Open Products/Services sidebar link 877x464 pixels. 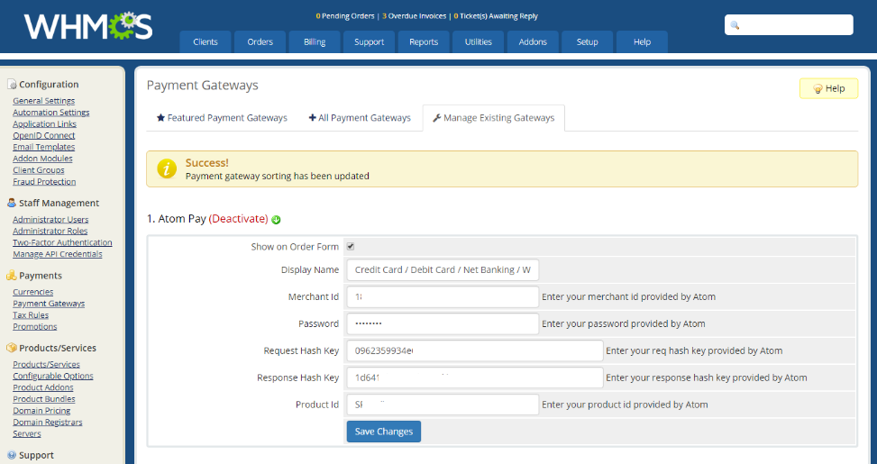pyautogui.click(x=47, y=365)
